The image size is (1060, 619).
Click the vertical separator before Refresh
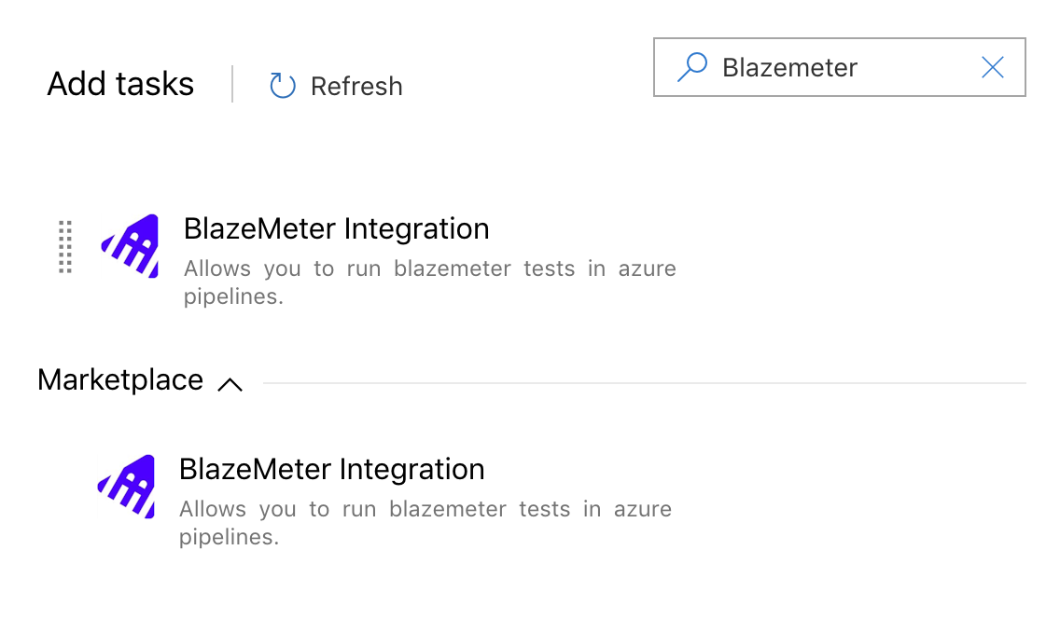point(232,84)
